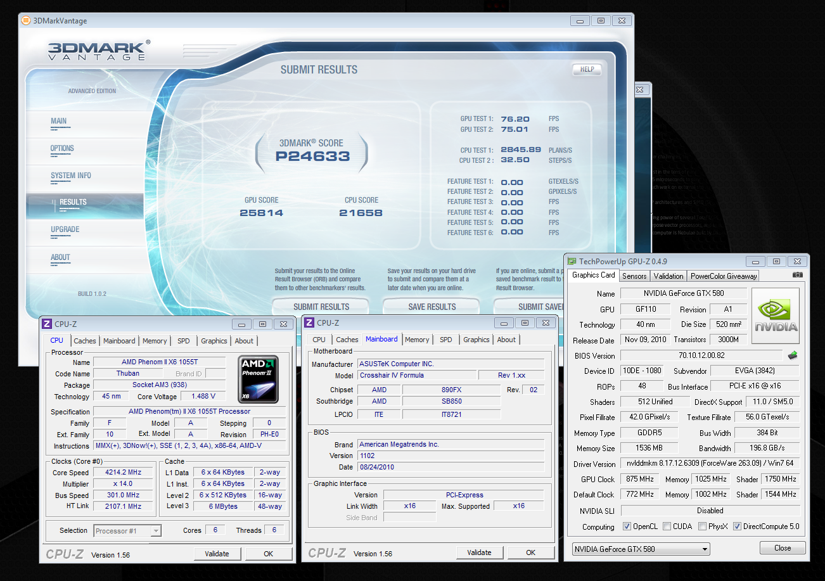This screenshot has height=581, width=825.
Task: Click motherboard model Crosshair IV Formula
Action: [x=417, y=375]
